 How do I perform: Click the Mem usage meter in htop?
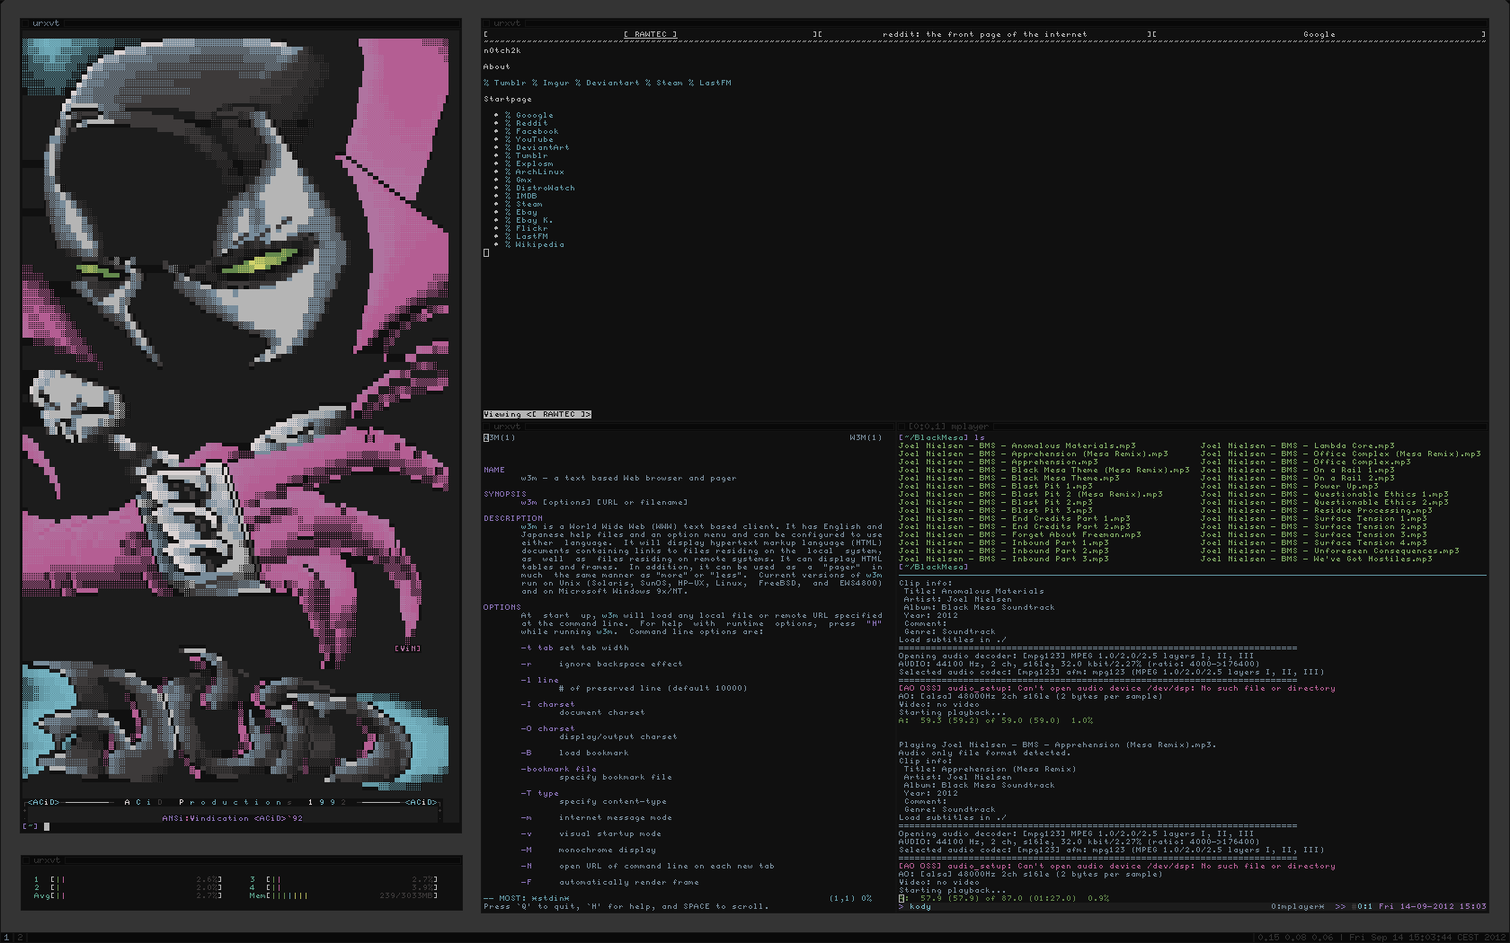(343, 895)
